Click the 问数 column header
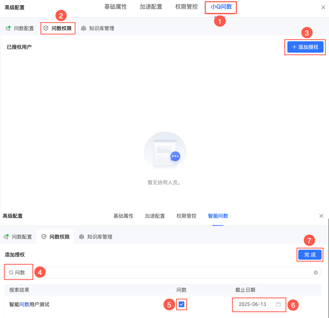 point(182,290)
